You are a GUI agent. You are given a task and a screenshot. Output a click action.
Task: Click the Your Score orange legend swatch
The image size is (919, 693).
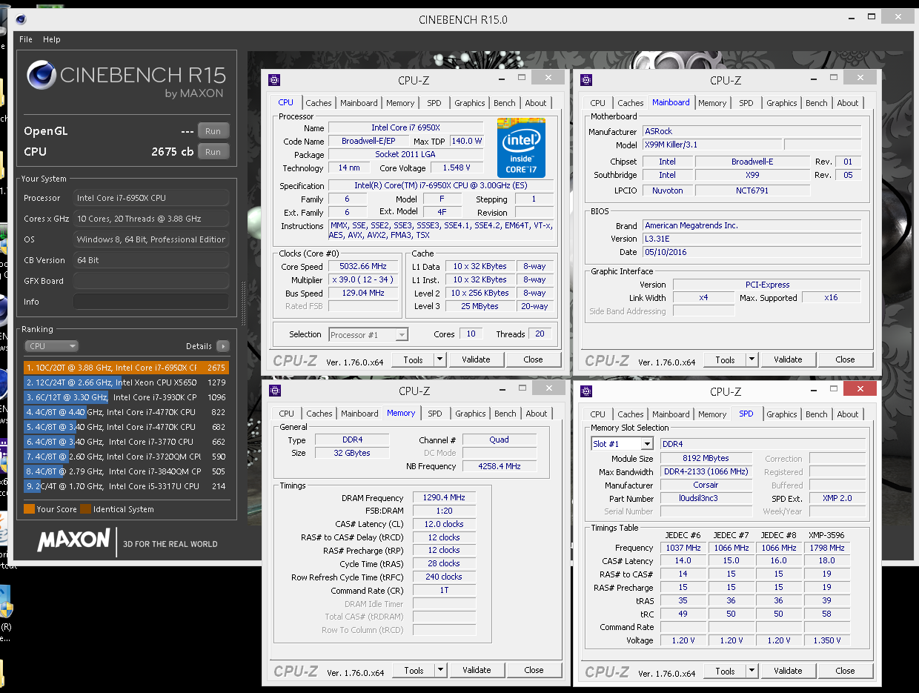(29, 509)
